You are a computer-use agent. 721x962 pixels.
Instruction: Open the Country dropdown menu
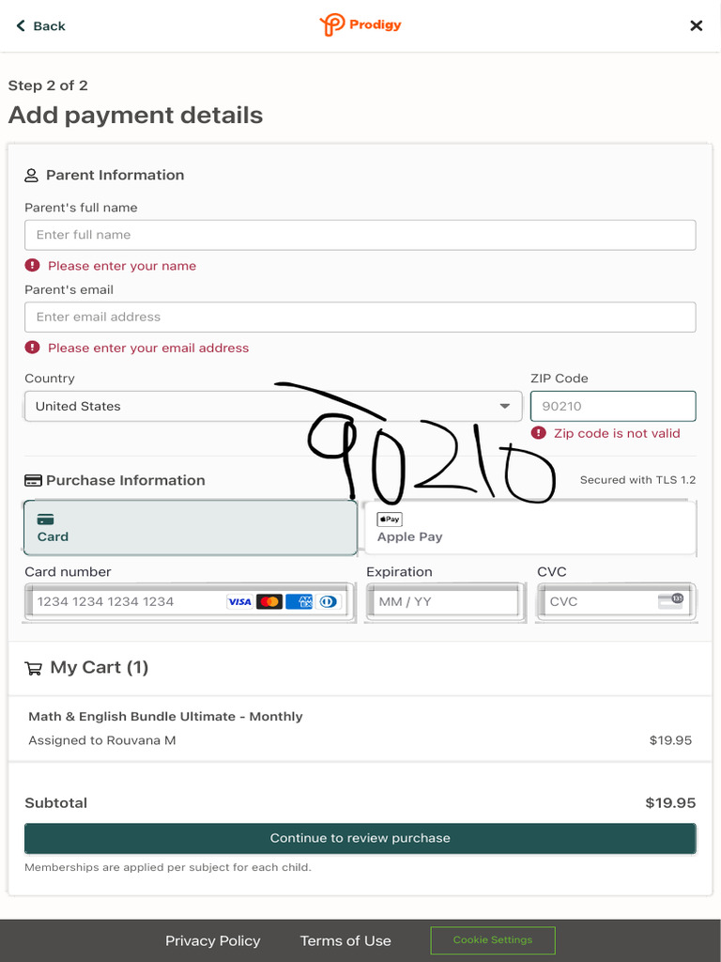(x=272, y=407)
